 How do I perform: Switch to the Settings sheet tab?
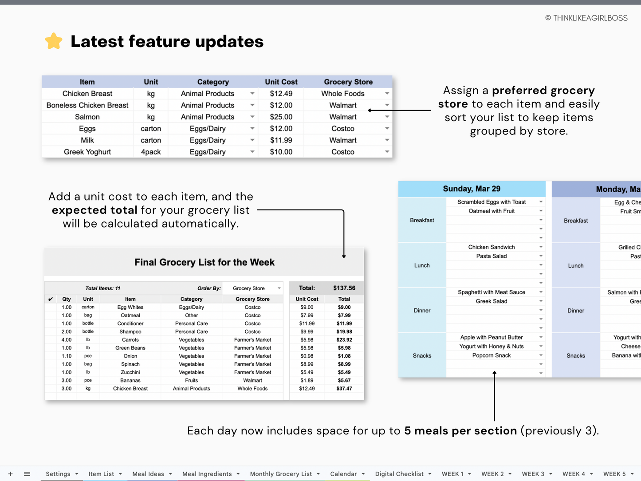(x=58, y=474)
